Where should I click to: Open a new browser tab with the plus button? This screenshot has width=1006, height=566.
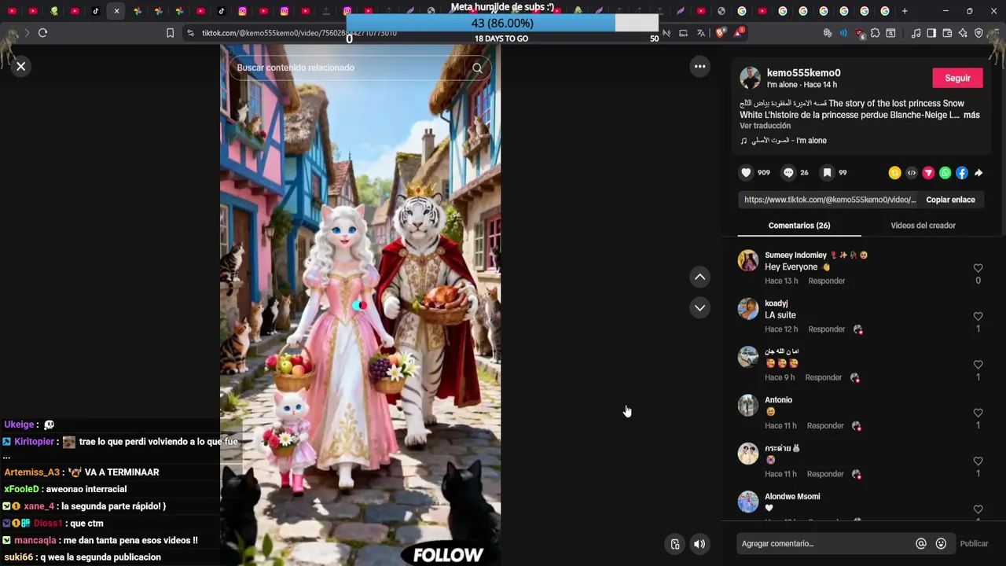(x=905, y=11)
